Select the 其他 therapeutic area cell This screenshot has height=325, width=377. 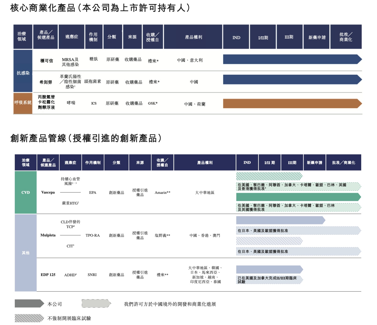pyautogui.click(x=26, y=253)
